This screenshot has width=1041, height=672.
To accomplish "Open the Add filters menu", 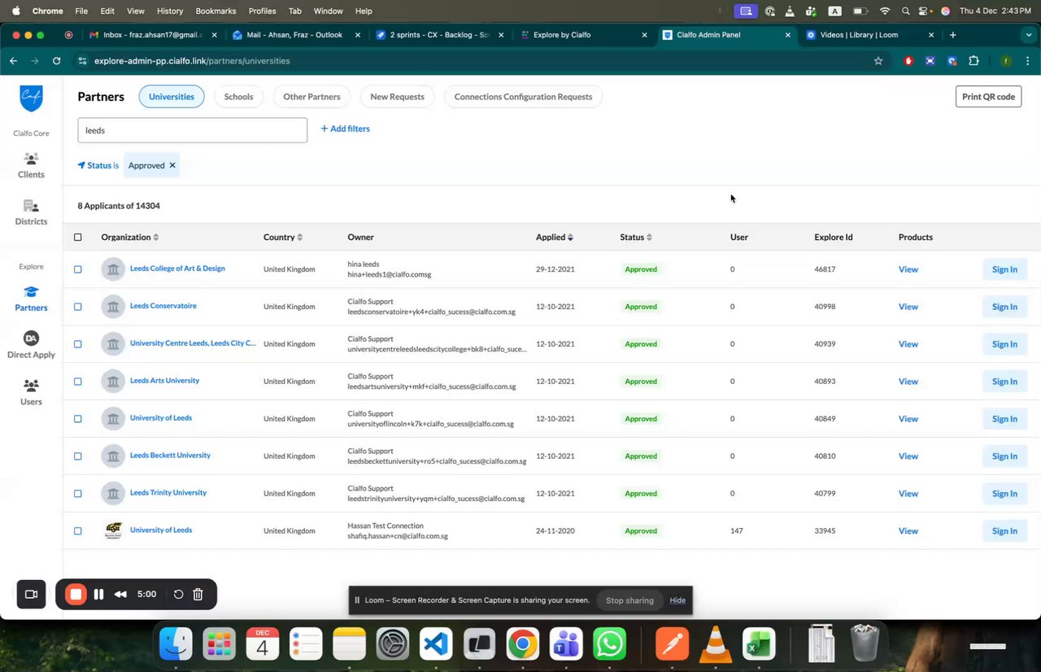I will point(345,129).
